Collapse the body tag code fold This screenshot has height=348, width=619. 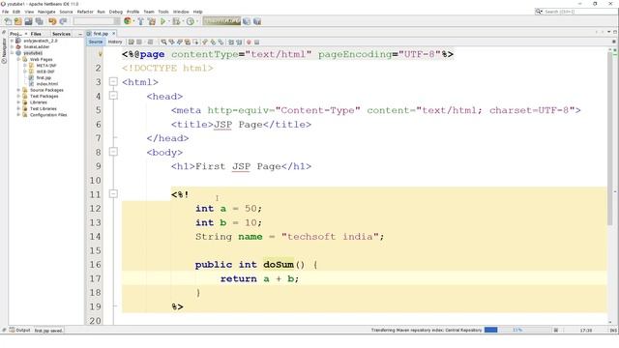(113, 152)
